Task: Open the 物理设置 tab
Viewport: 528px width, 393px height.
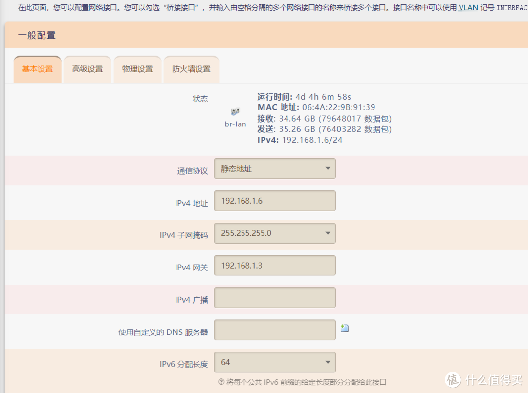Action: (x=137, y=69)
